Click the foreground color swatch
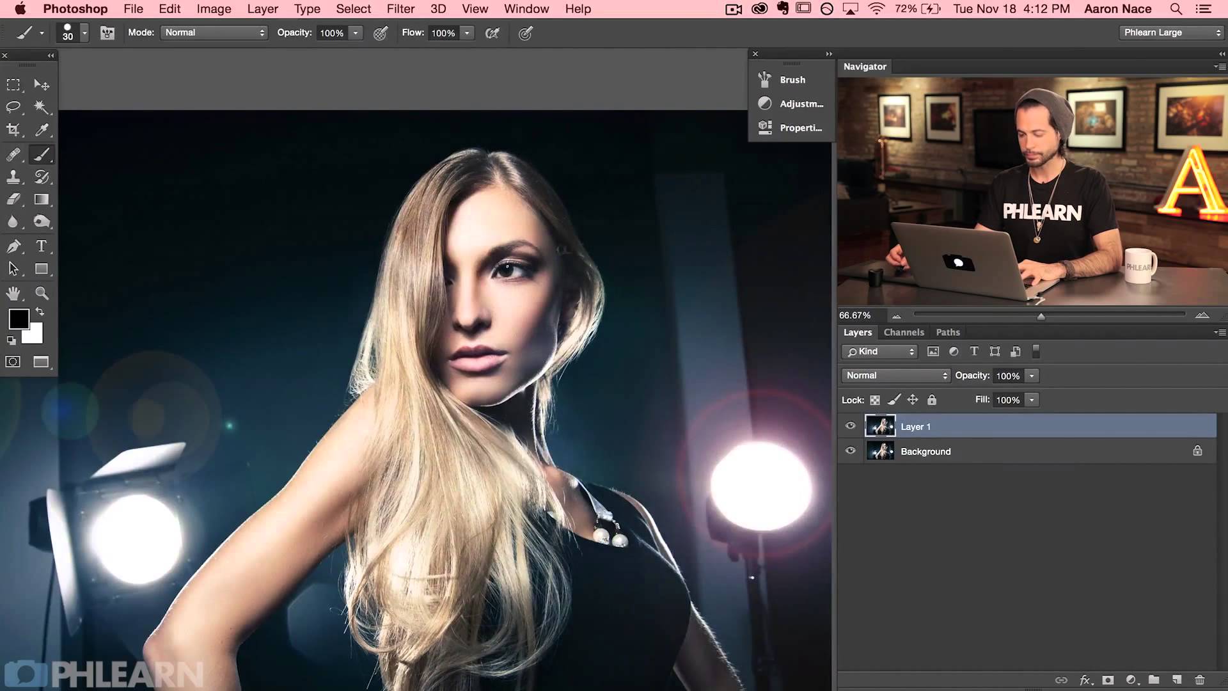This screenshot has height=691, width=1228. (x=19, y=319)
